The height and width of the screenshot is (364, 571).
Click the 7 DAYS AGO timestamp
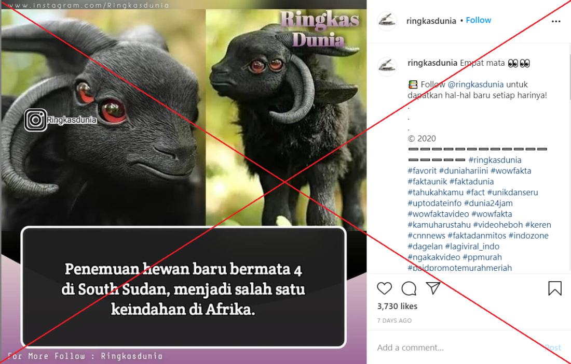coord(395,321)
